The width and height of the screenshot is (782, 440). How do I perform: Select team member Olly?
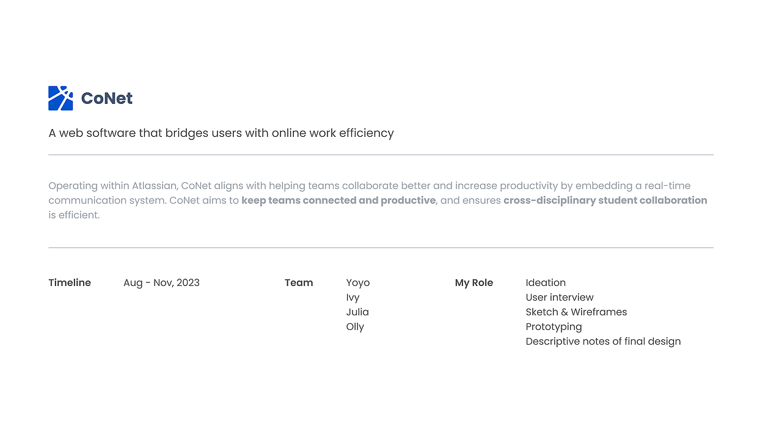pyautogui.click(x=355, y=327)
